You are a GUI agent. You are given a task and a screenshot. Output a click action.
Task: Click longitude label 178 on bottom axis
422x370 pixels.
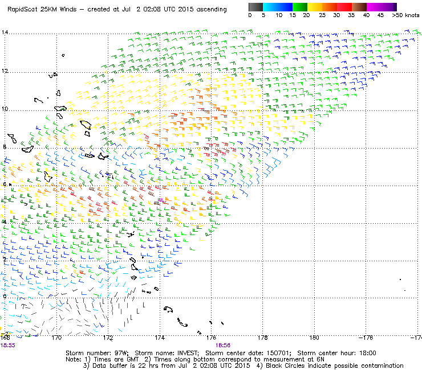click(263, 338)
